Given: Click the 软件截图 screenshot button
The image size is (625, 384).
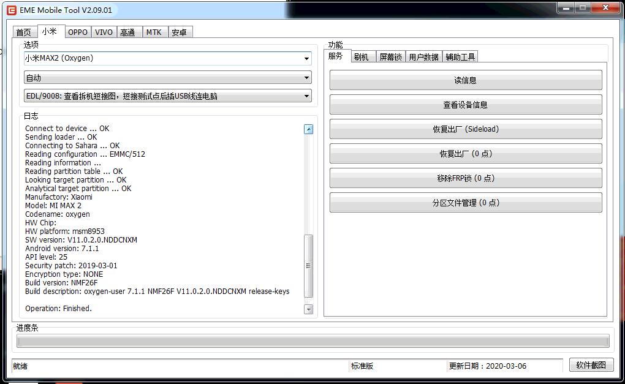Looking at the screenshot, I should click(x=591, y=365).
